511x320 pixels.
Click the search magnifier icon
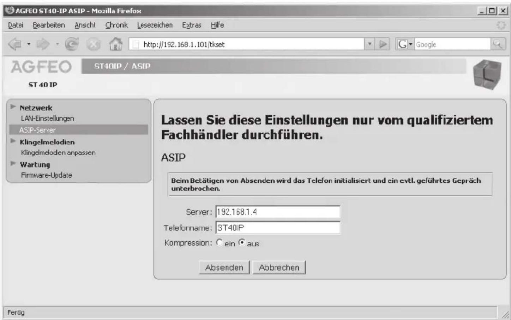click(x=498, y=44)
